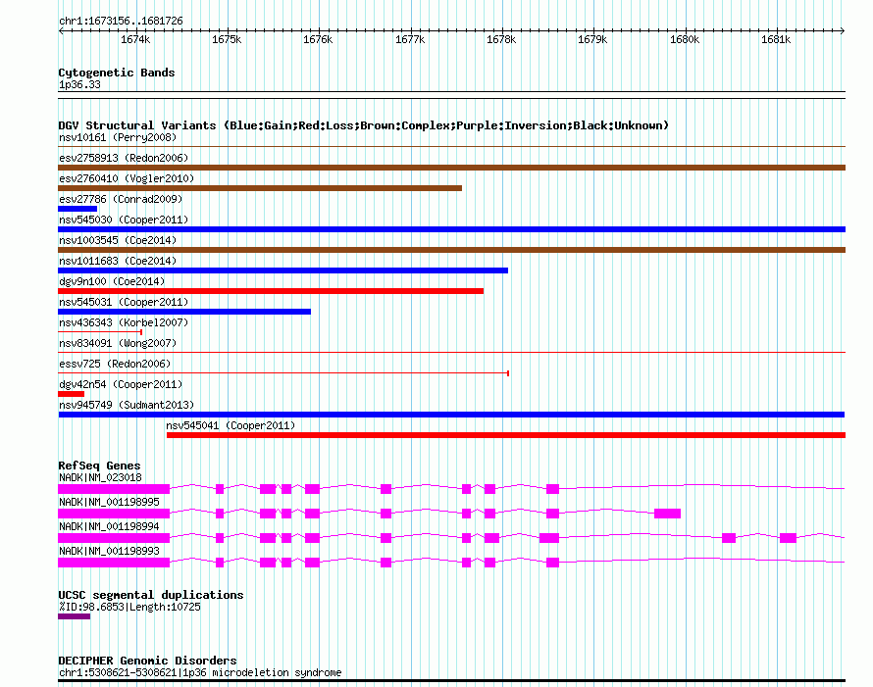Open the 1p36 microdeletion syndrome entry

200,672
